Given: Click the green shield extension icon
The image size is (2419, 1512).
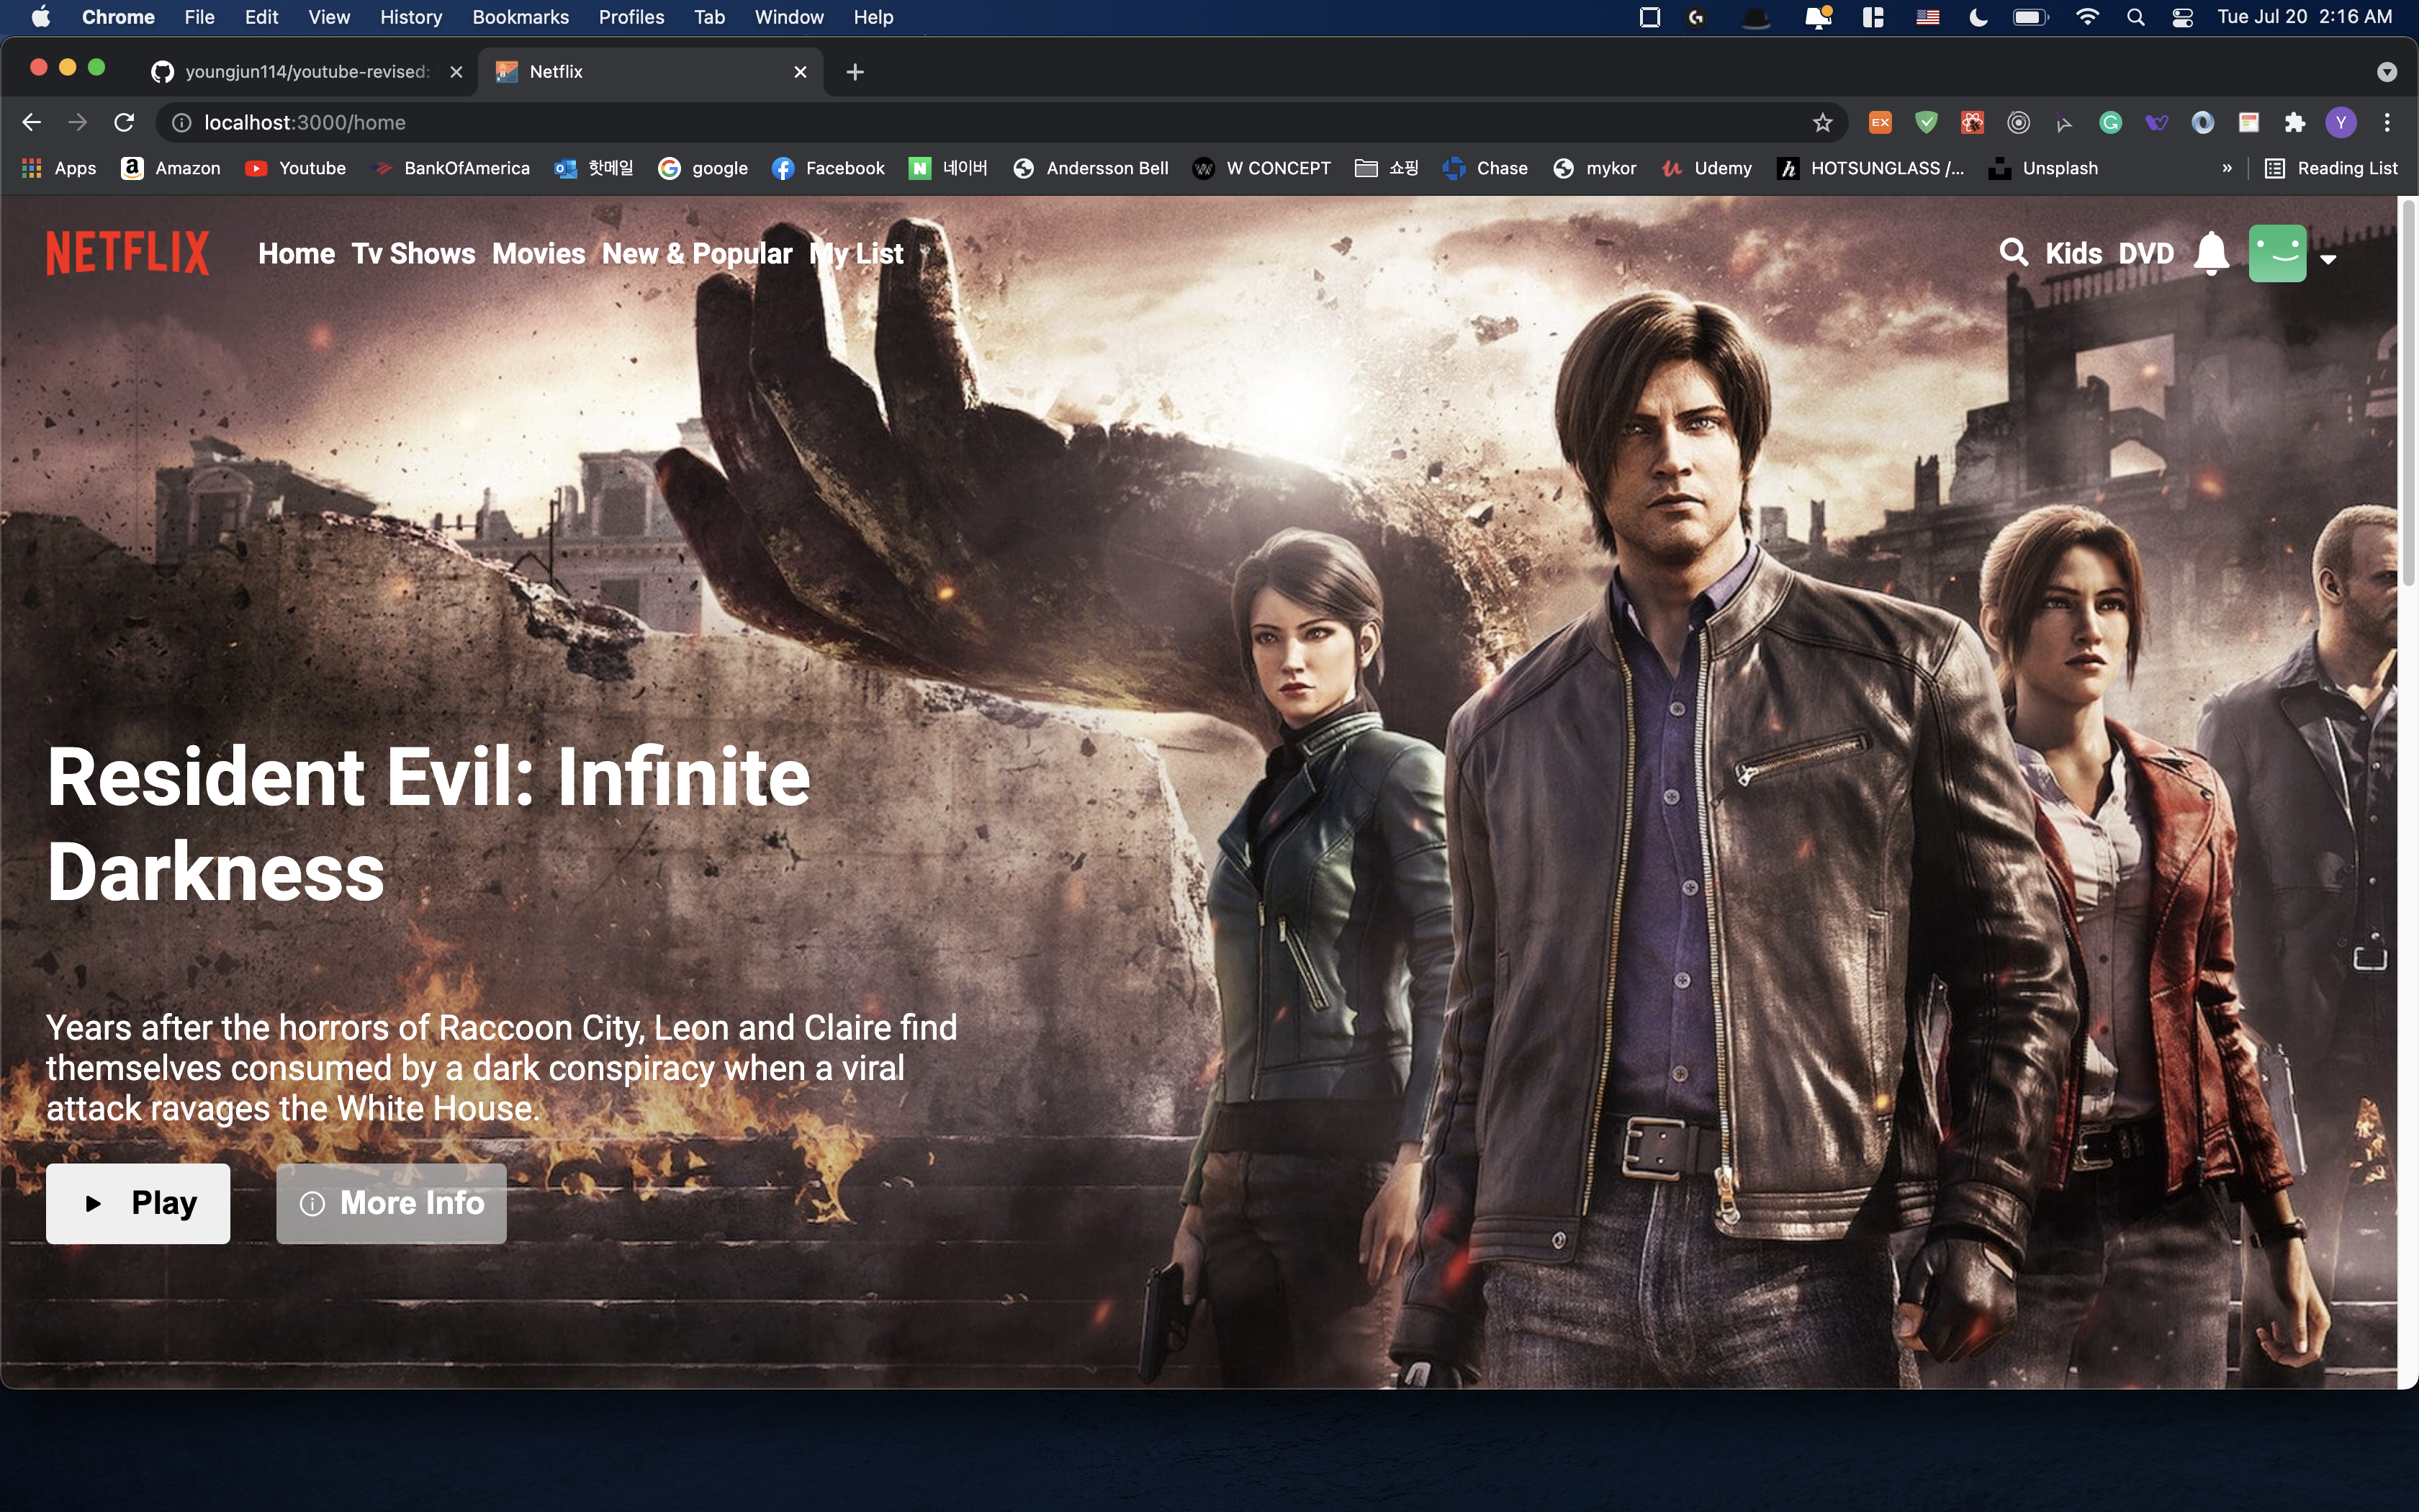Looking at the screenshot, I should pyautogui.click(x=1925, y=122).
